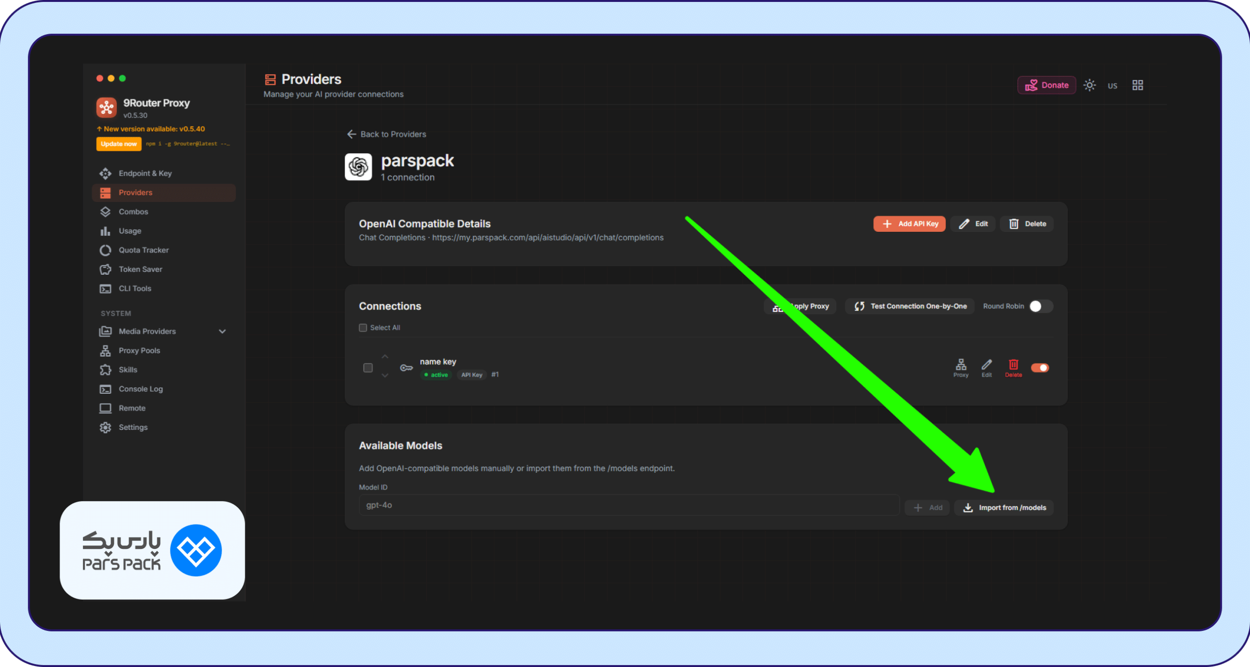This screenshot has width=1250, height=667.
Task: Move name key connection up
Action: [385, 356]
